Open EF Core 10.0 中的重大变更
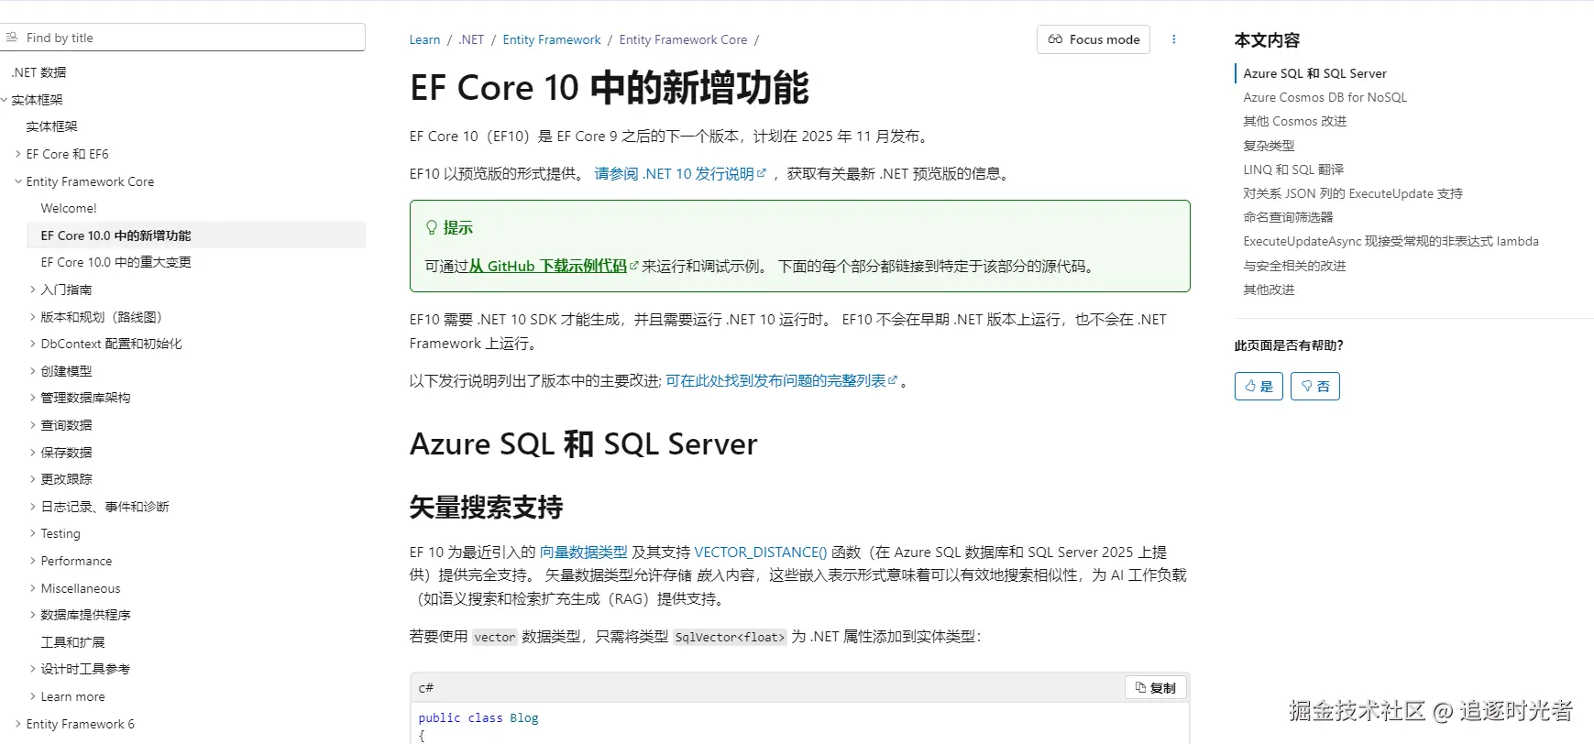The height and width of the screenshot is (744, 1594). tap(116, 262)
